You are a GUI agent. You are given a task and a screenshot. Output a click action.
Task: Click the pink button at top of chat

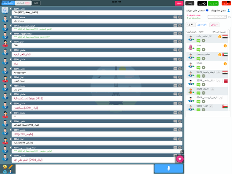pyautogui.click(x=179, y=3)
